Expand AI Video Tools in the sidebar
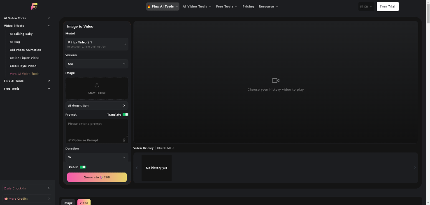 (x=27, y=18)
